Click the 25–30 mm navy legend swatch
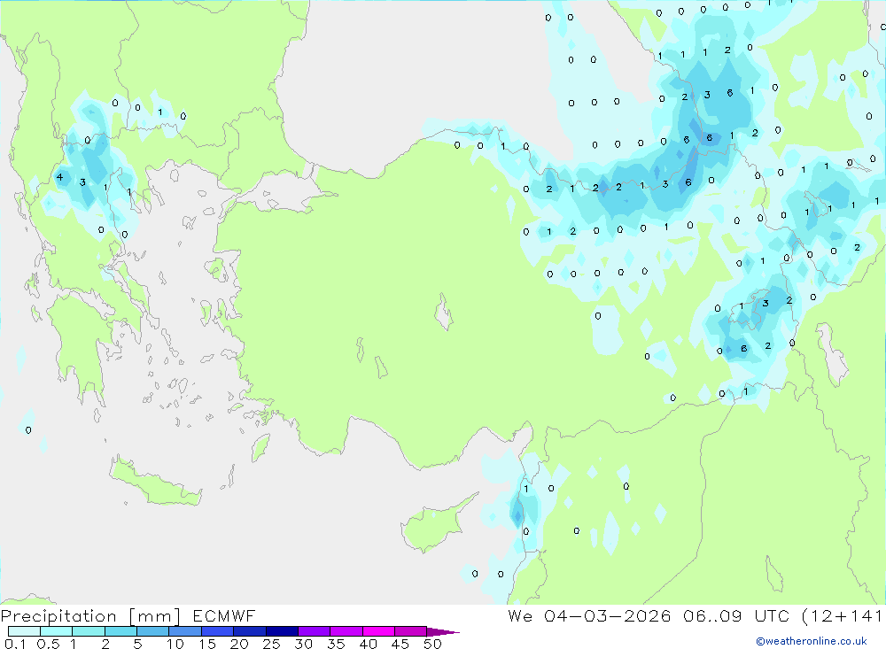This screenshot has height=649, width=886. pyautogui.click(x=282, y=631)
